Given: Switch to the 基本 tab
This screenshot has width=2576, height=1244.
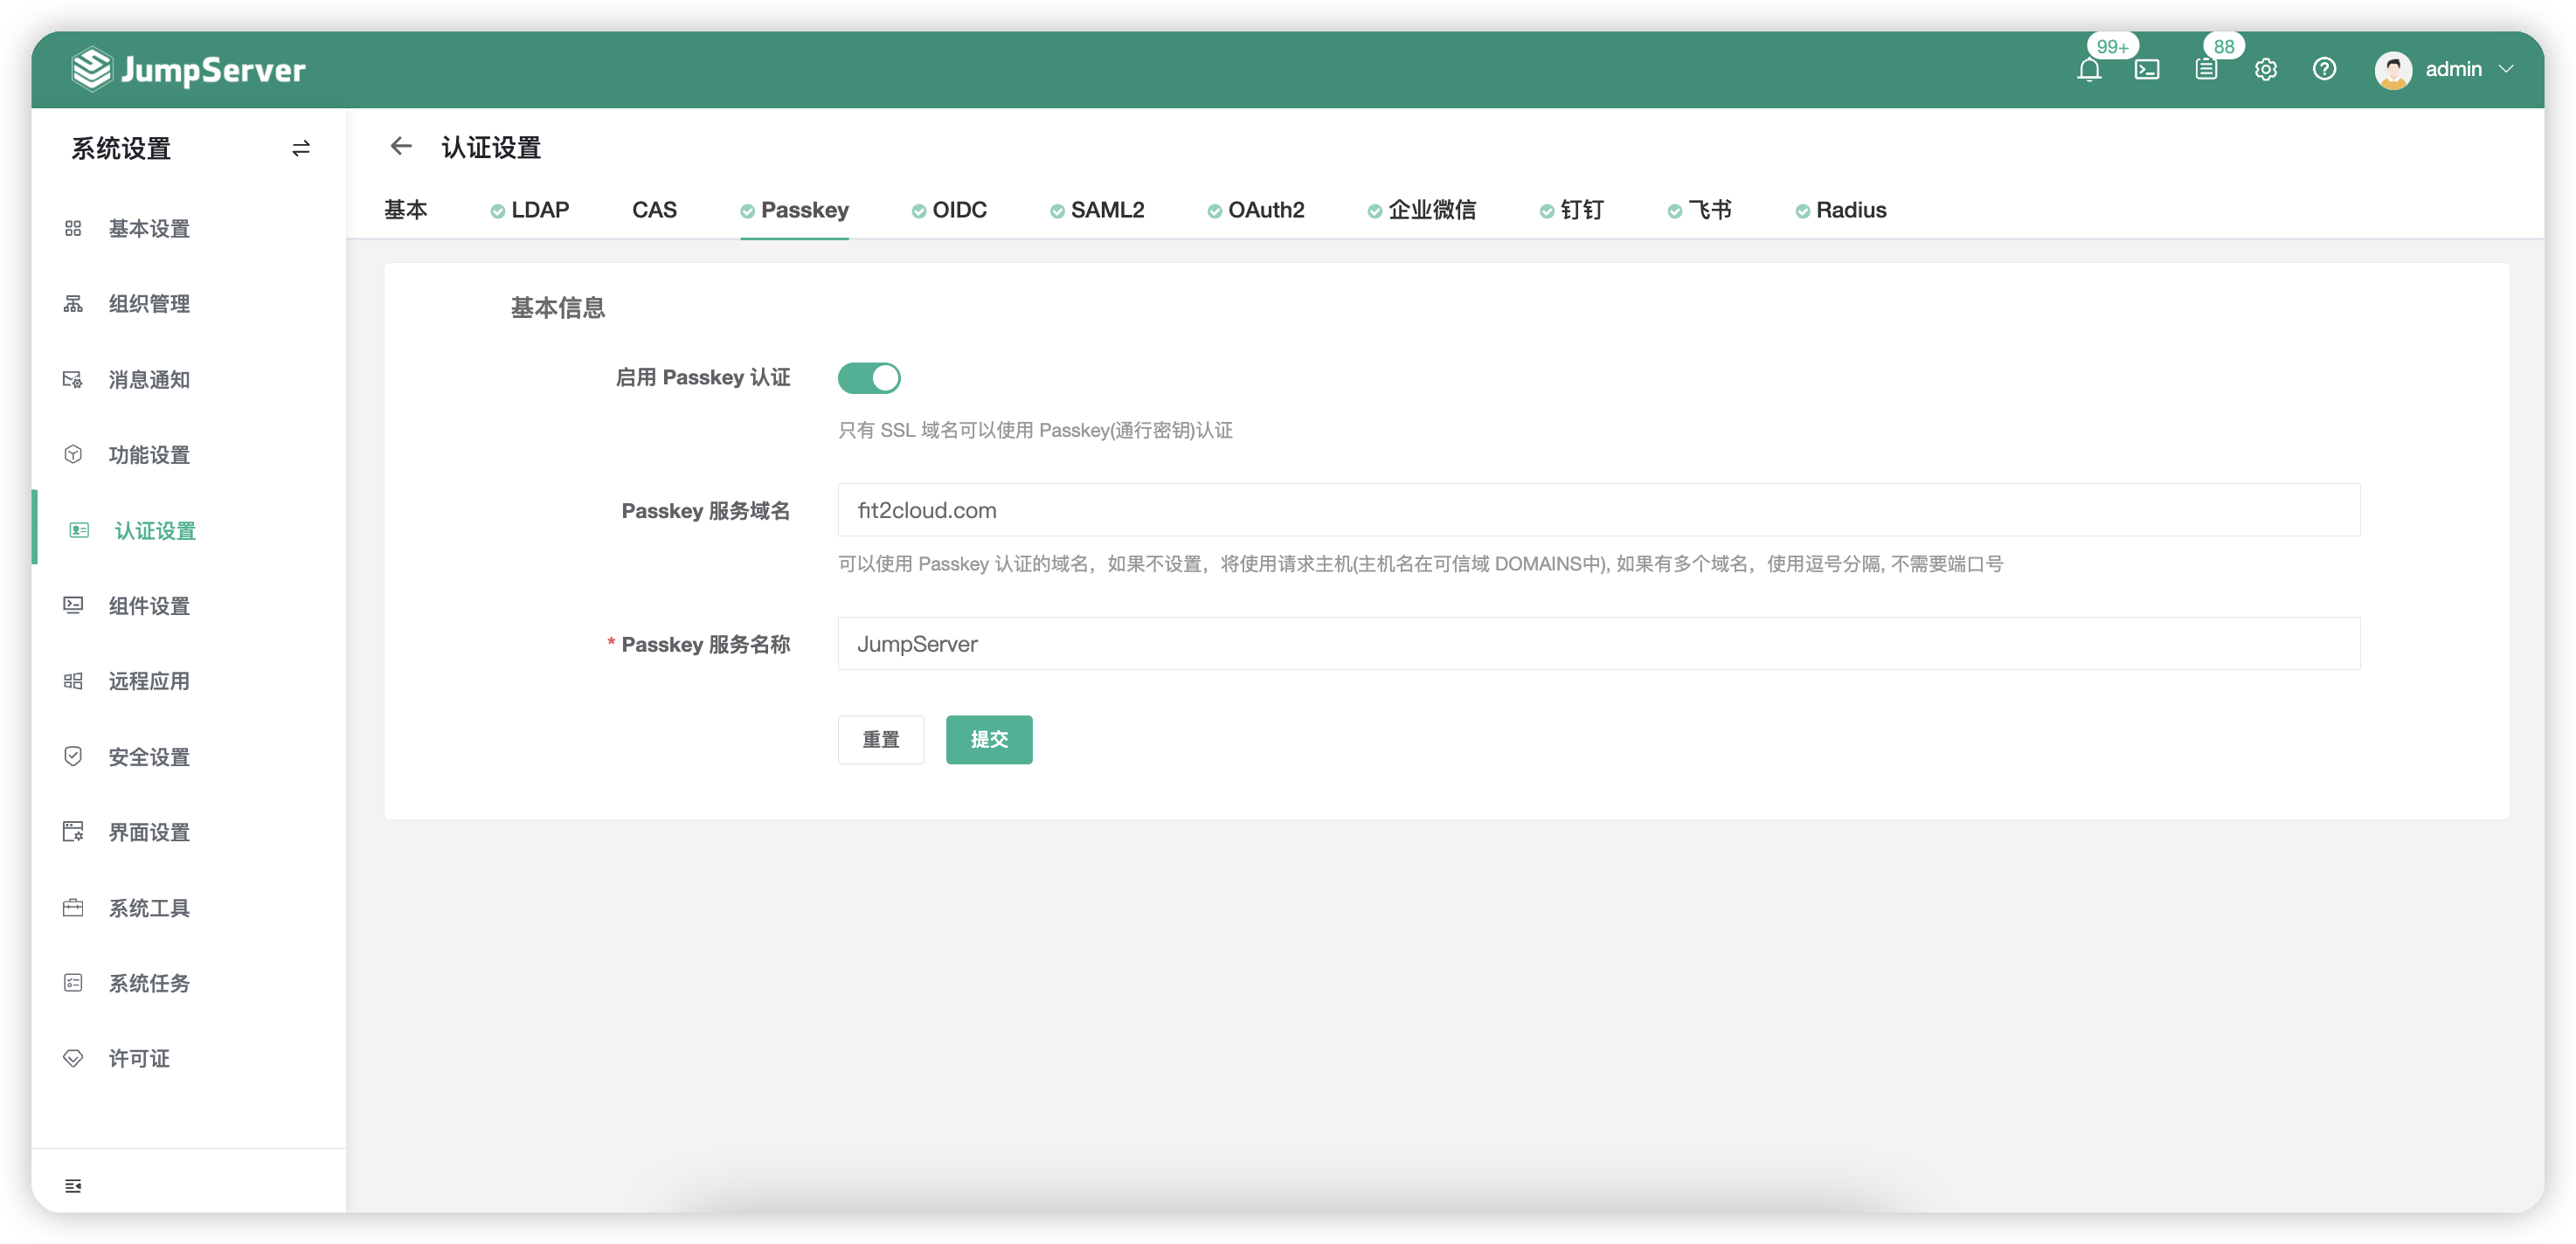Looking at the screenshot, I should pos(405,210).
